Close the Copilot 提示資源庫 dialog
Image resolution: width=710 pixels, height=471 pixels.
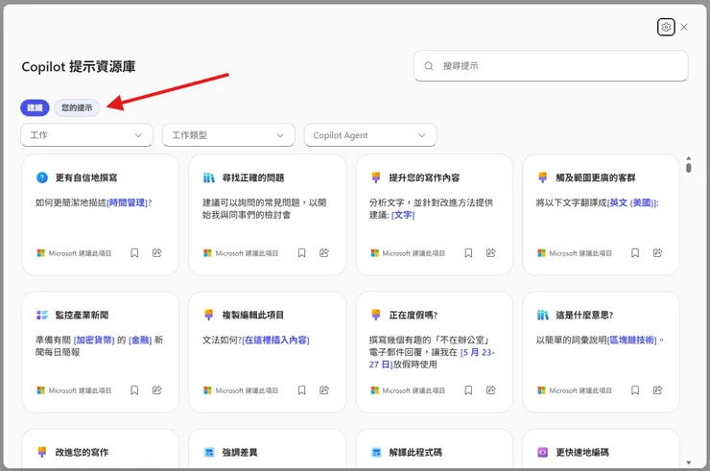[x=684, y=27]
